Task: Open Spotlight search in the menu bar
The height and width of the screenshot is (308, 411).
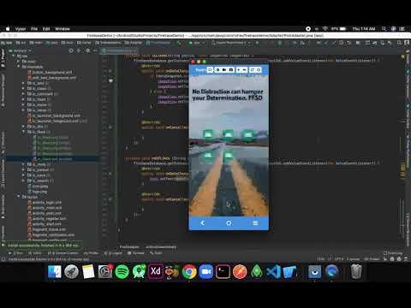Action: coord(384,29)
